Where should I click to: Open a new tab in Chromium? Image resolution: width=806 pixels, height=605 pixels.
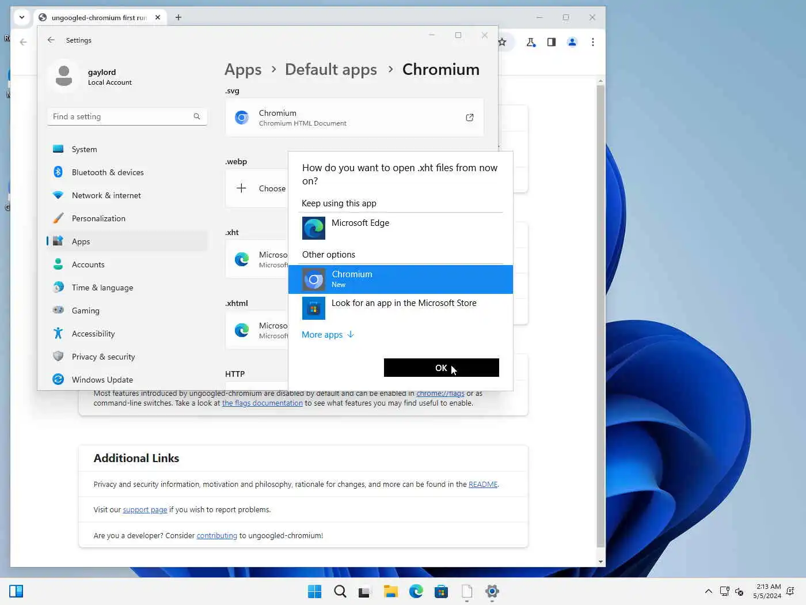(x=178, y=17)
